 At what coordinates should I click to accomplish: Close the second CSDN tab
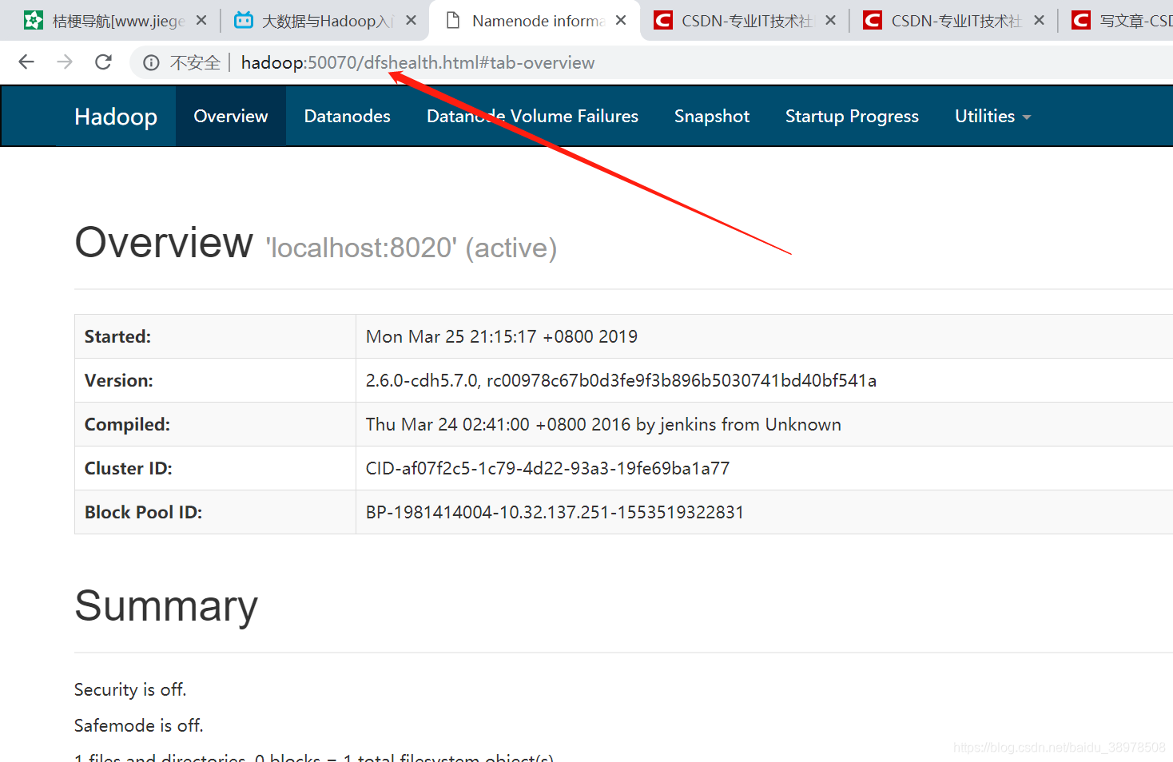1039,20
